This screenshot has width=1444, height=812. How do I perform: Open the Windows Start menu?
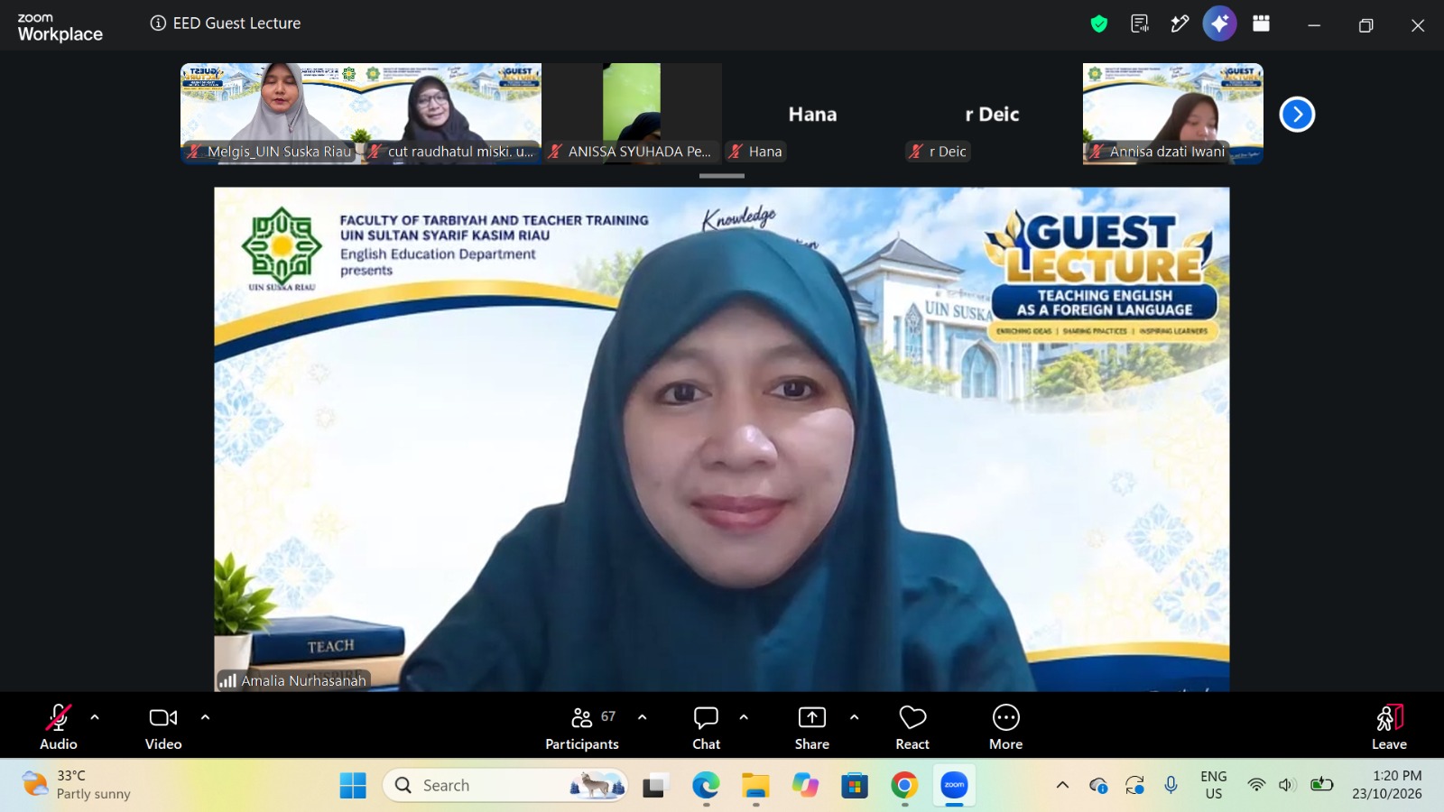353,786
